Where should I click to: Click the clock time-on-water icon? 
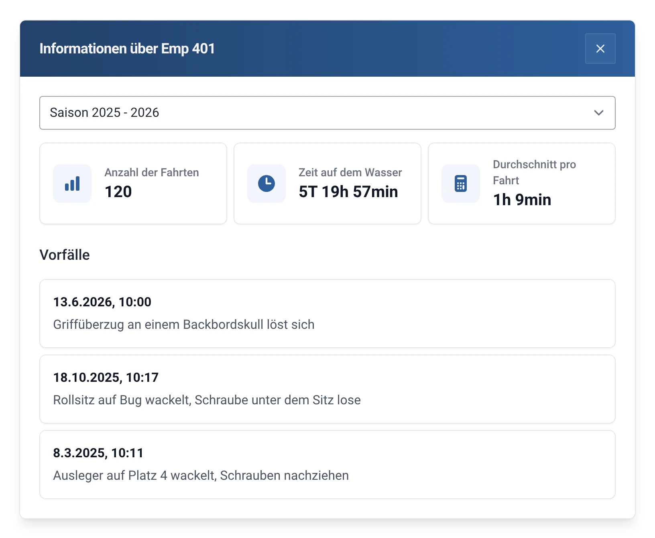[266, 183]
